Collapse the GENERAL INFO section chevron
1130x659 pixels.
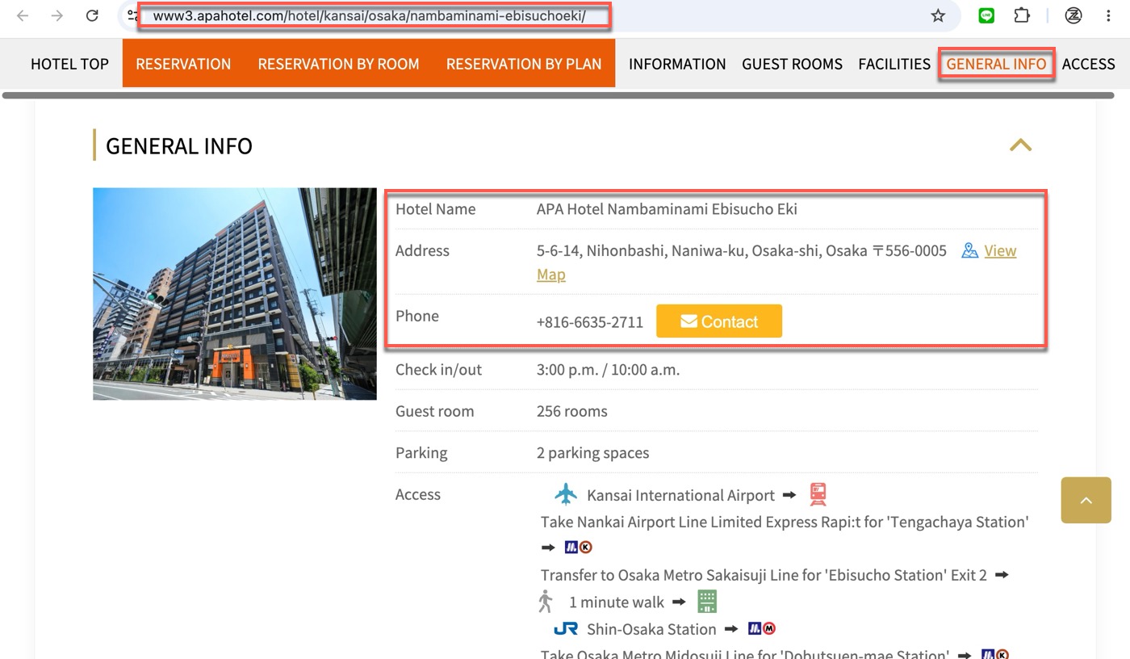pos(1020,145)
